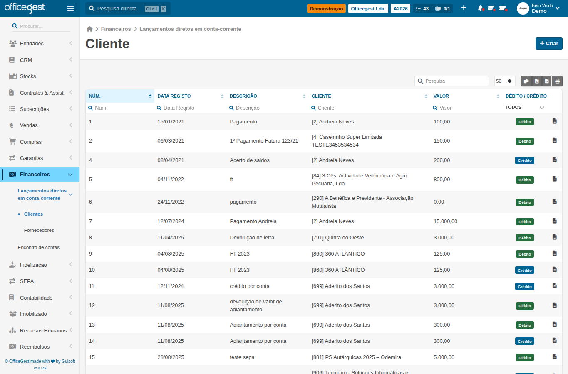Sort by NÚM. column
Viewport: 568px width, 374px height.
120,96
